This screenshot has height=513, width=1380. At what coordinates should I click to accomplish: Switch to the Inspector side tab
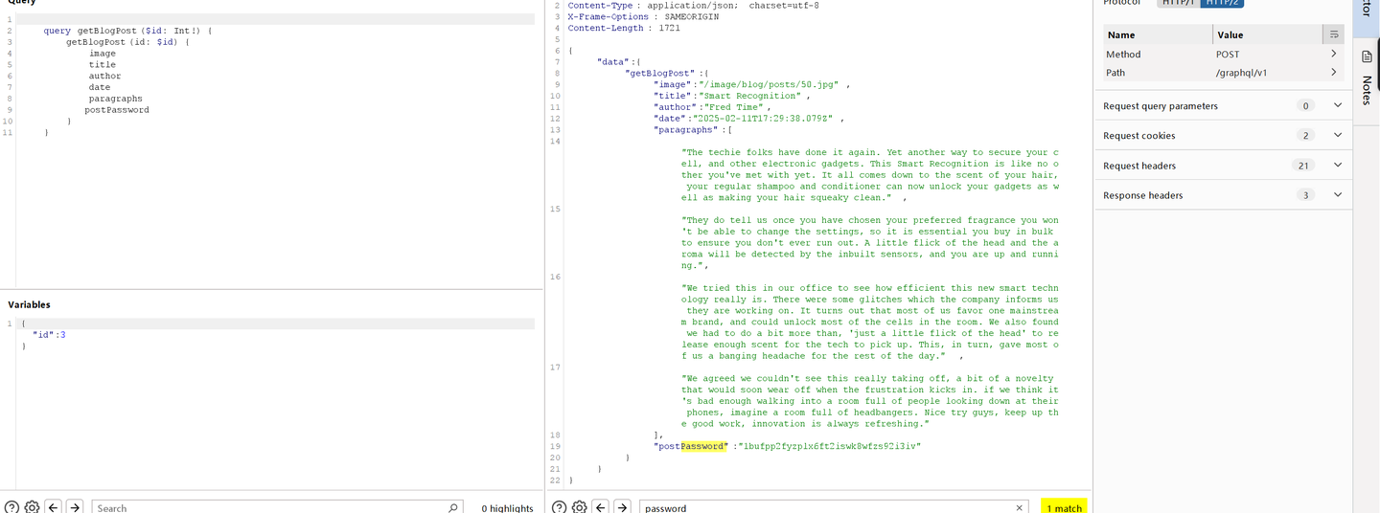[x=1367, y=10]
